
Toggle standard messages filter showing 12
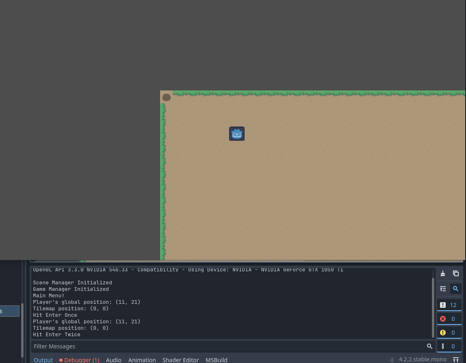(x=449, y=305)
